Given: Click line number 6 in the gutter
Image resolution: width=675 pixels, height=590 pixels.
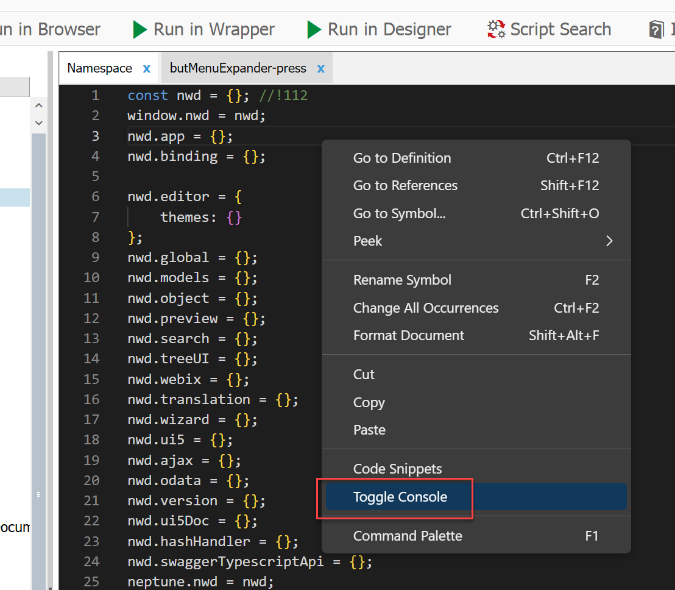Looking at the screenshot, I should tap(95, 196).
